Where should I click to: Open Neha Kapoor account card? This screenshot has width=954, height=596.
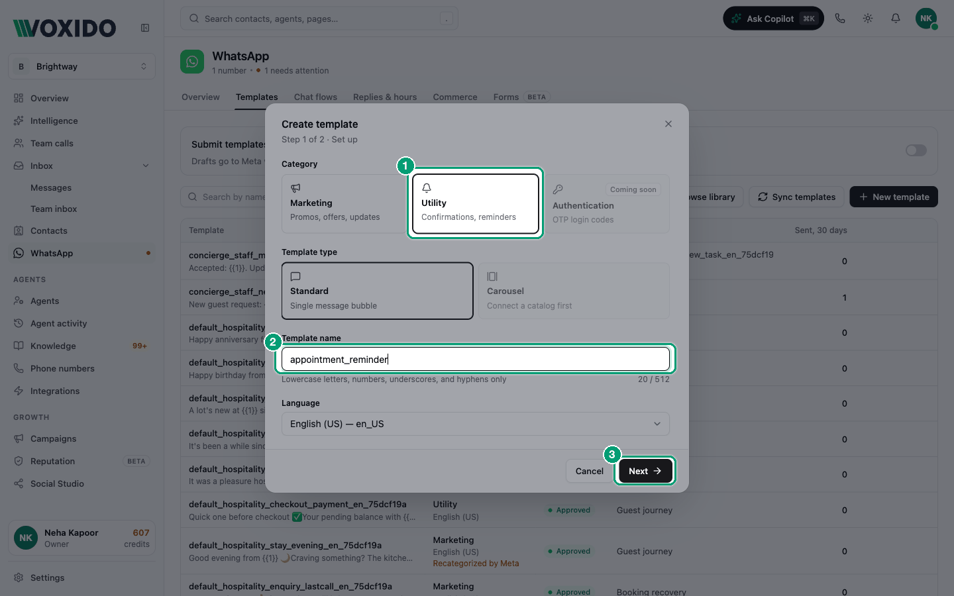[82, 538]
